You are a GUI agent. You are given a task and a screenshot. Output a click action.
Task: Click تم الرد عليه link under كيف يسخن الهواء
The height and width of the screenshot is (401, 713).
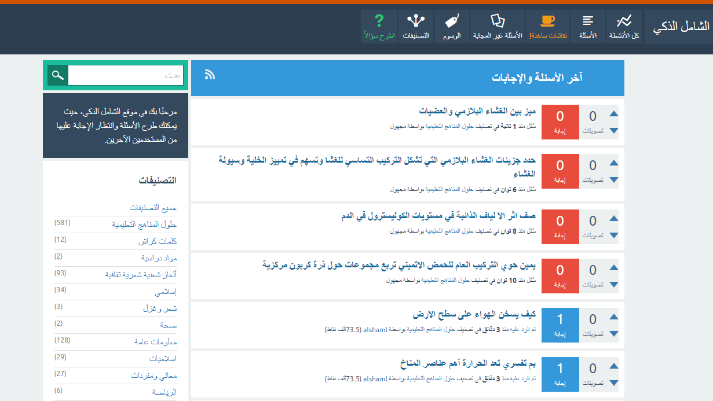pyautogui.click(x=522, y=330)
